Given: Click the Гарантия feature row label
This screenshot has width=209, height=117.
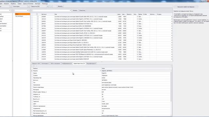Looking at the screenshot, I should [x=36, y=101].
